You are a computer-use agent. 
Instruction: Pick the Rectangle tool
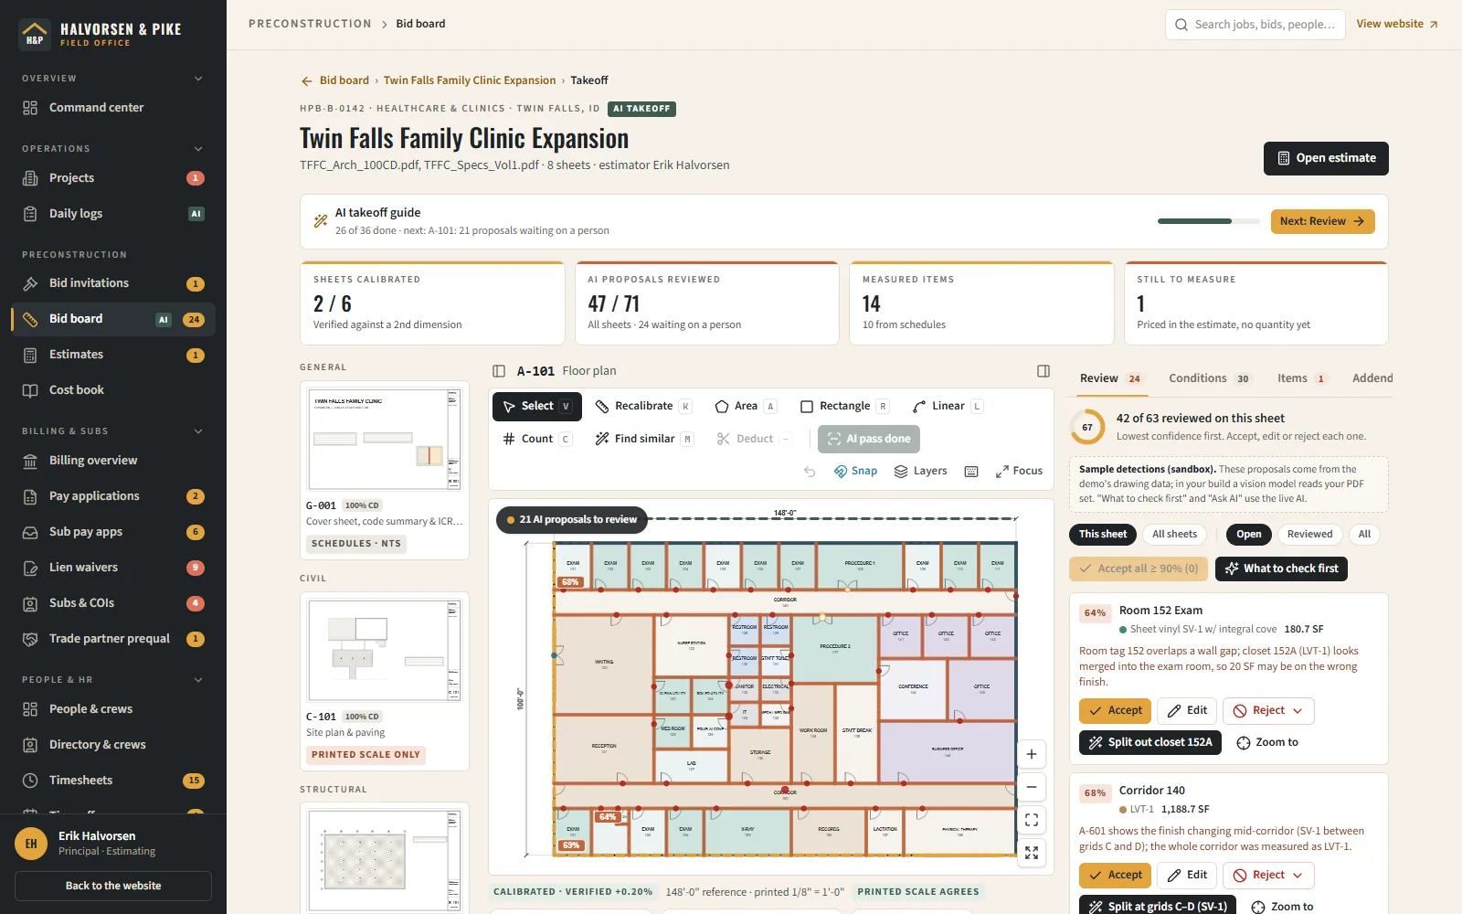coord(844,407)
